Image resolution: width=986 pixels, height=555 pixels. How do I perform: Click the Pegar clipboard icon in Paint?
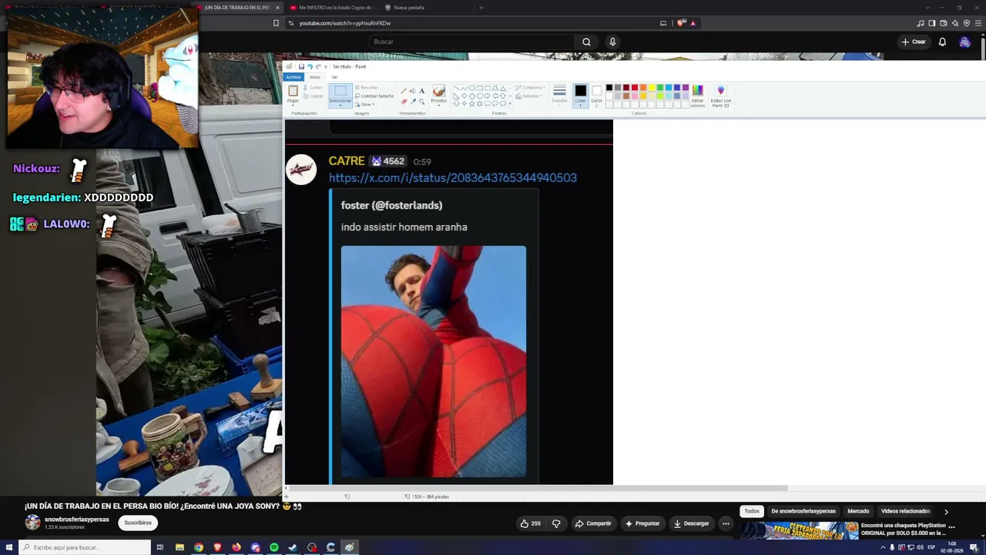coord(293,91)
